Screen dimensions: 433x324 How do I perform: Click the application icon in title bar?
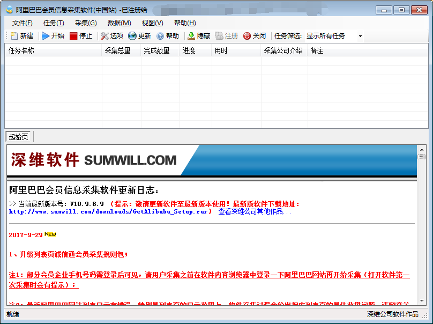pyautogui.click(x=10, y=10)
